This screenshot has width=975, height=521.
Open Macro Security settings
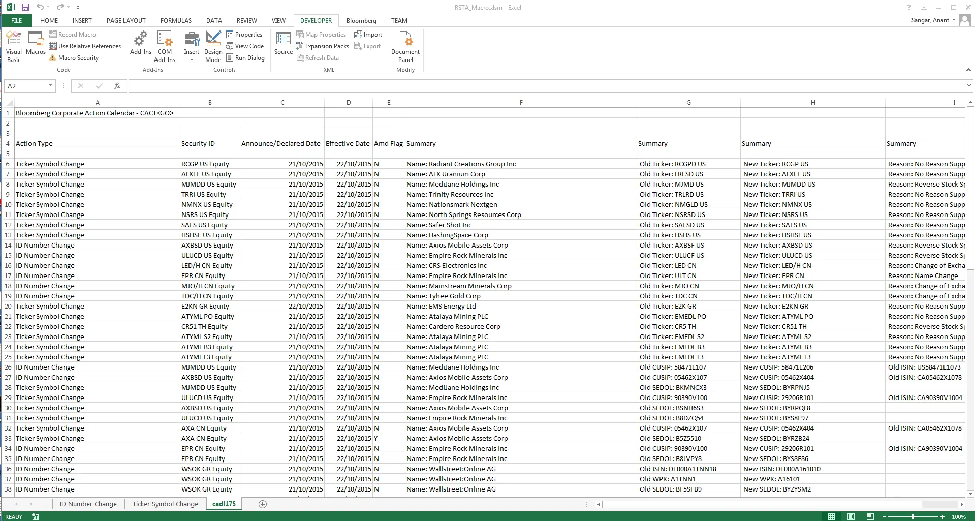[x=74, y=57]
